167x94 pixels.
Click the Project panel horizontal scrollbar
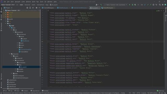(x=18, y=89)
